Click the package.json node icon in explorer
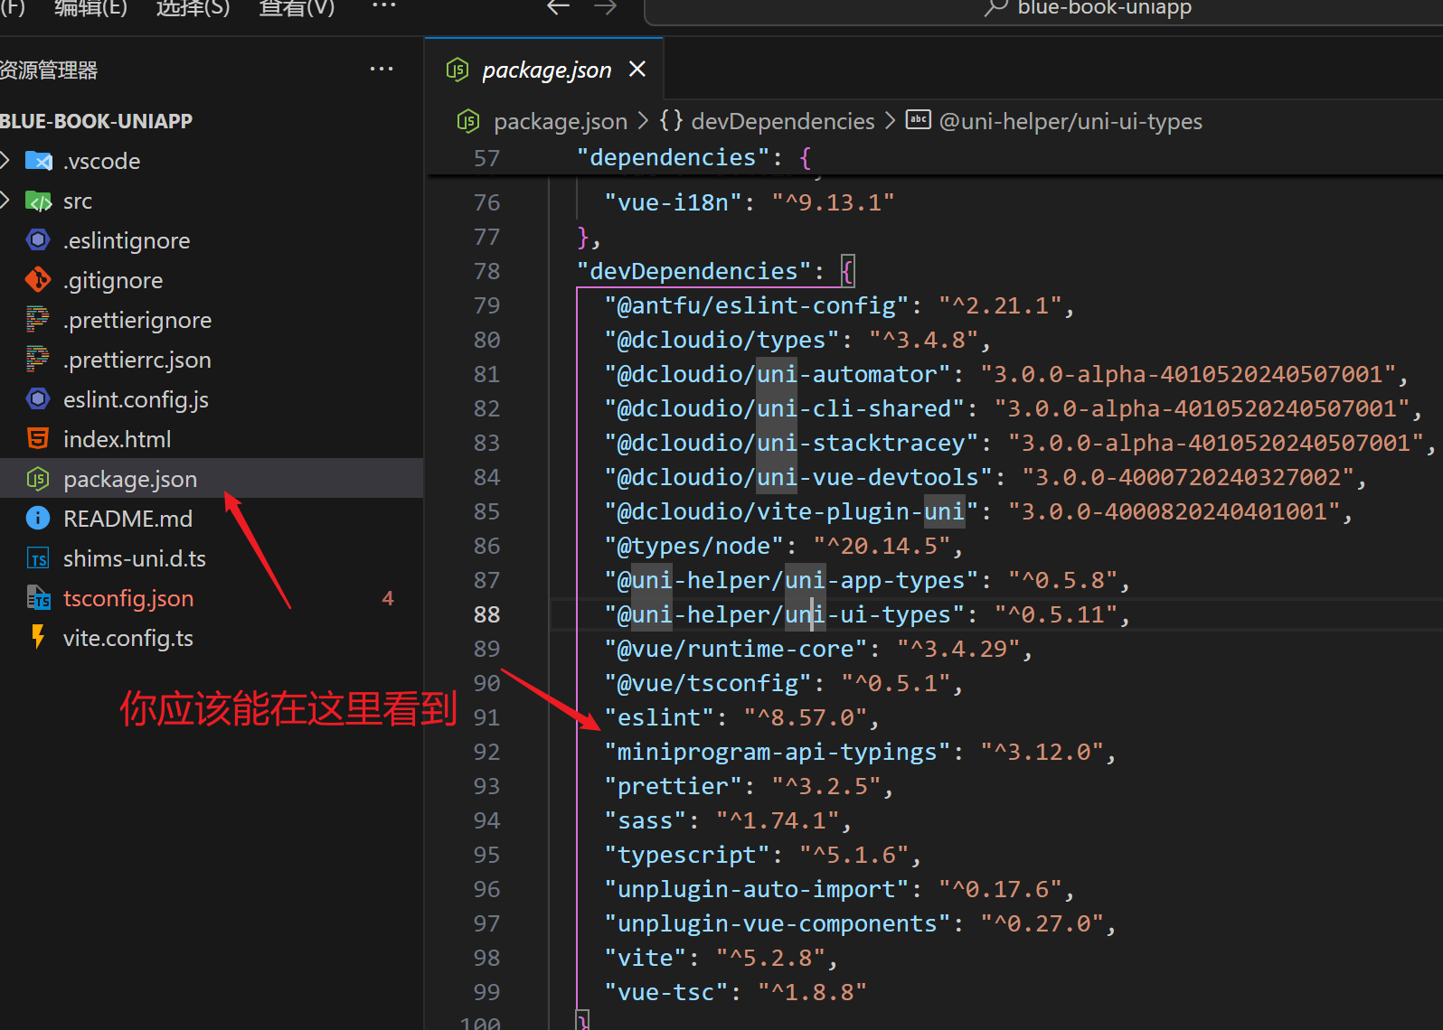1443x1030 pixels. click(x=38, y=479)
